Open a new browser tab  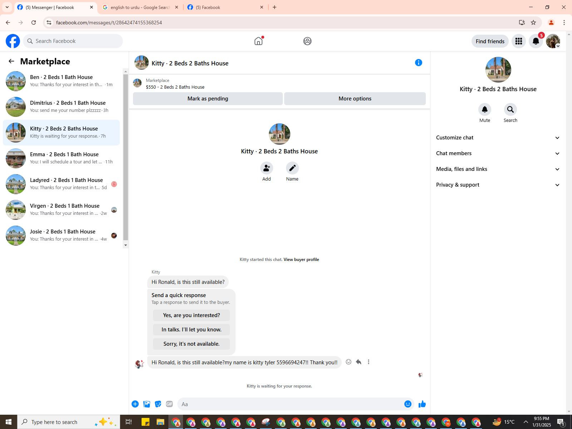pos(275,7)
